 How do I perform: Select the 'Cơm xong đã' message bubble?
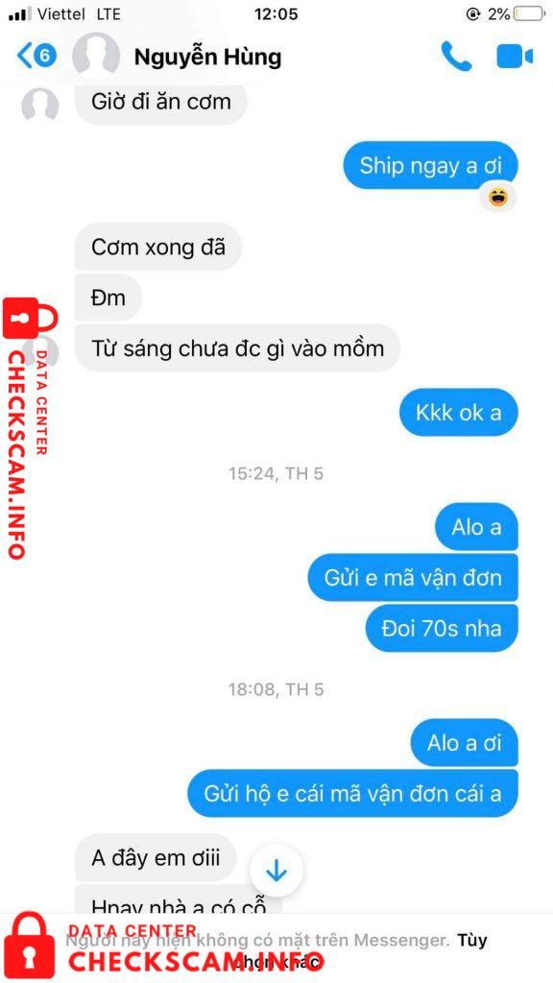pyautogui.click(x=158, y=247)
